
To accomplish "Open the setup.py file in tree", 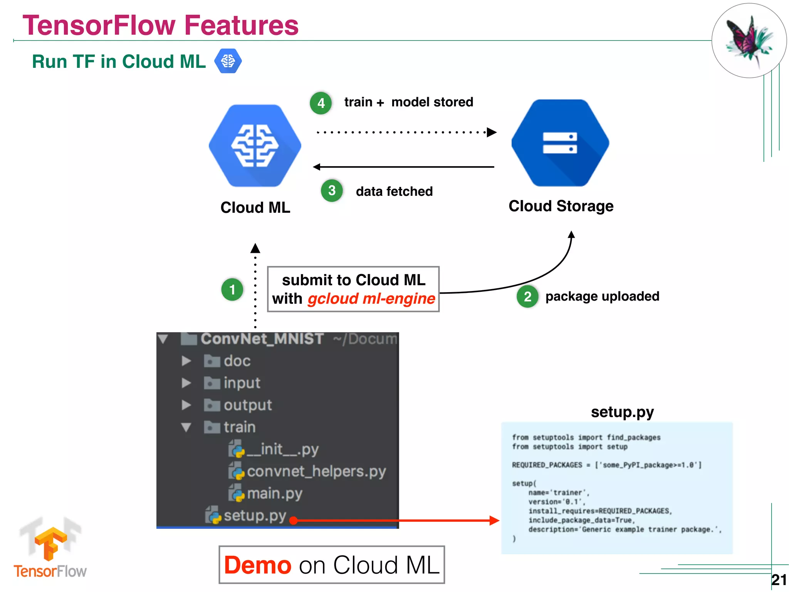I will pyautogui.click(x=255, y=516).
